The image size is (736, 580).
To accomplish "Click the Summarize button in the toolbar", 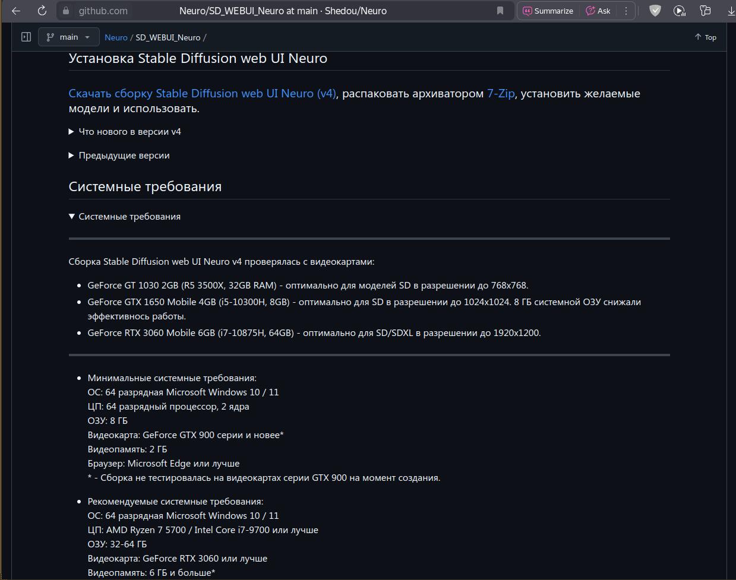I will (548, 11).
